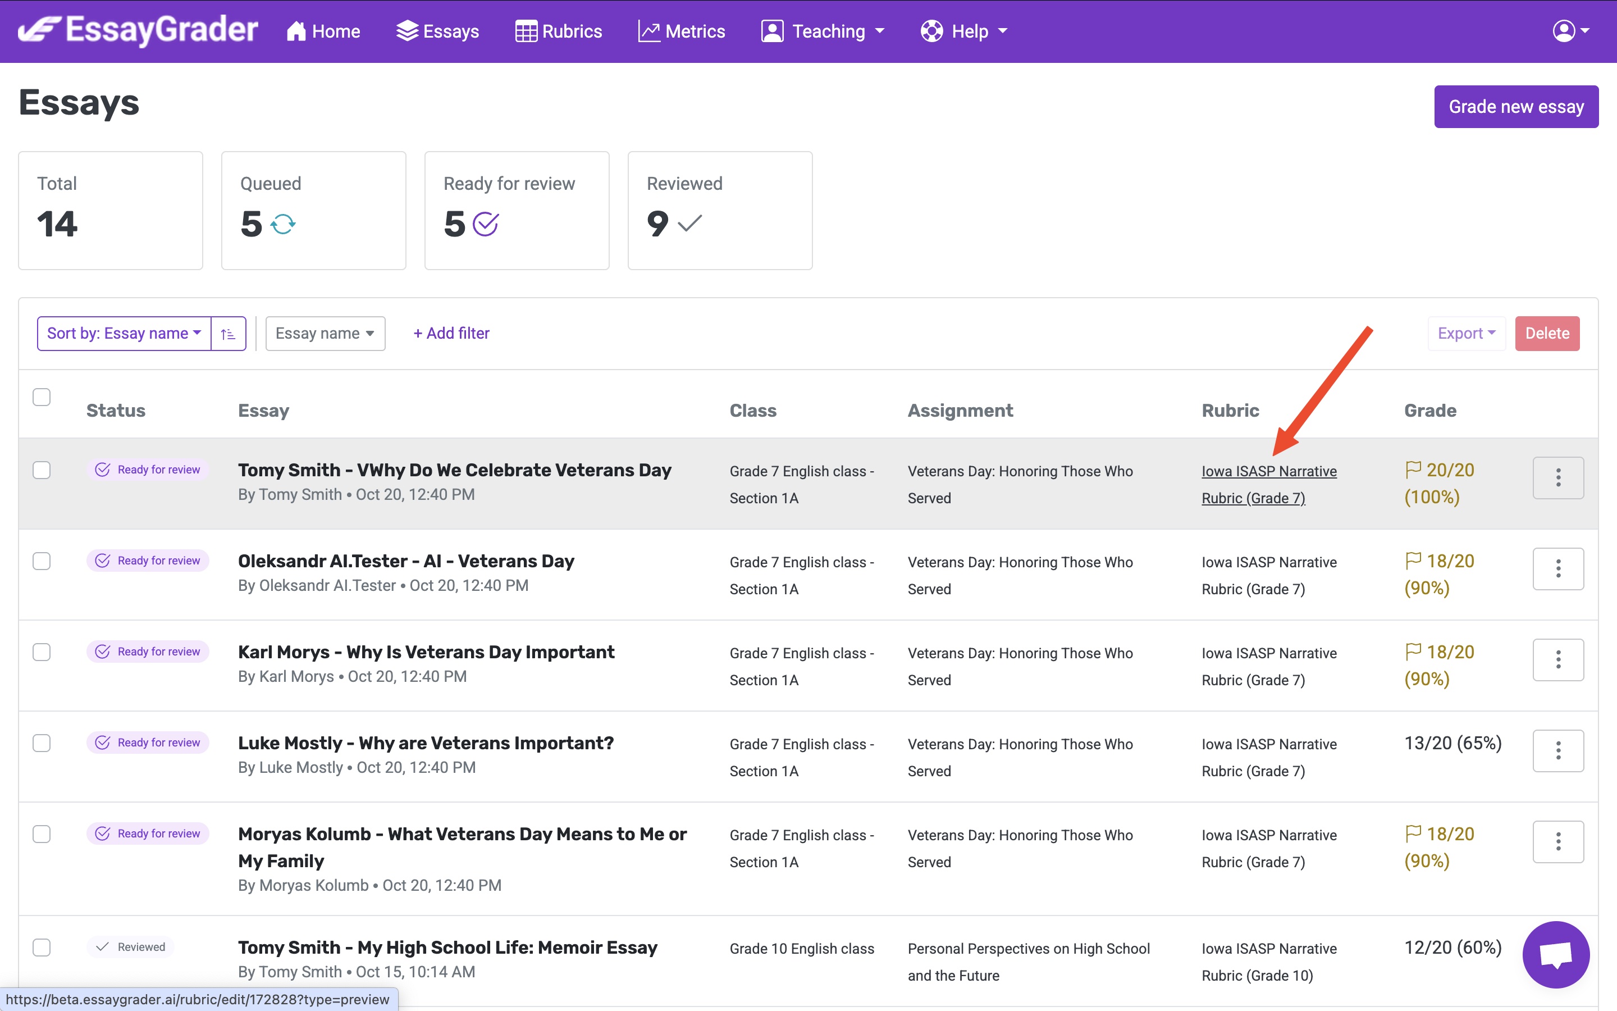1617x1011 pixels.
Task: Select the Moryas Kolumb essay checkbox
Action: pos(42,834)
